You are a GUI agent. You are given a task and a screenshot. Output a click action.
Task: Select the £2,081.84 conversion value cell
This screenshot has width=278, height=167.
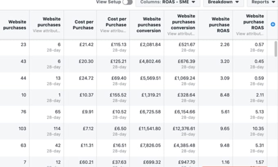click(147, 47)
